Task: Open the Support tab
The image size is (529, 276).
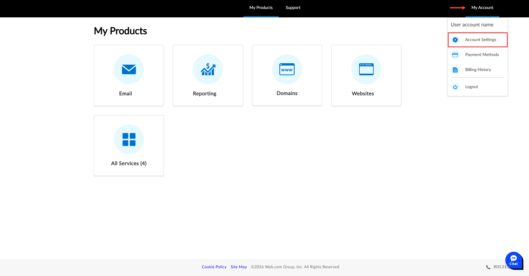Action: click(293, 8)
